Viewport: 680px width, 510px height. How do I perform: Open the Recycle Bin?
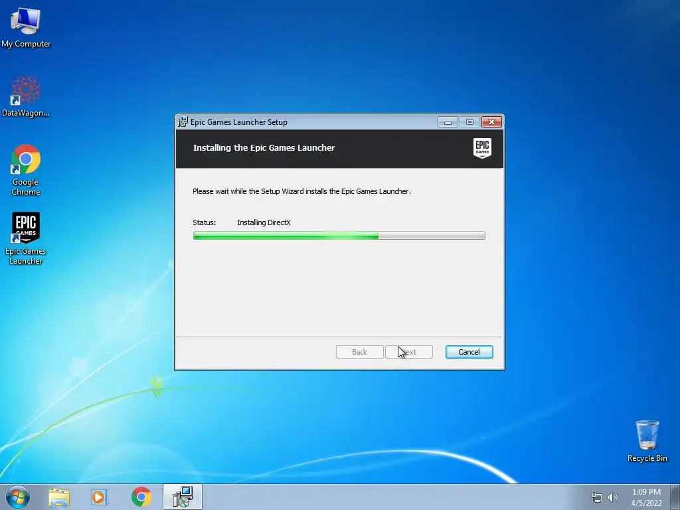(x=647, y=441)
